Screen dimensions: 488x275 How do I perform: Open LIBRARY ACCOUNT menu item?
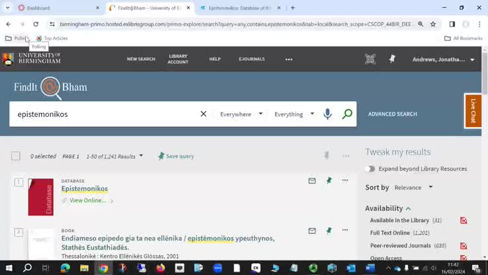[178, 59]
